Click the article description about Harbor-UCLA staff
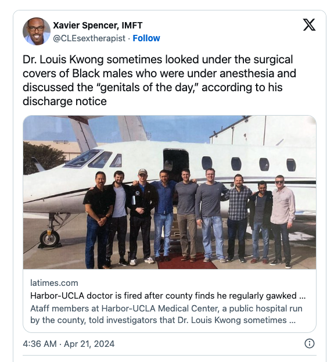The height and width of the screenshot is (362, 327). click(x=166, y=314)
